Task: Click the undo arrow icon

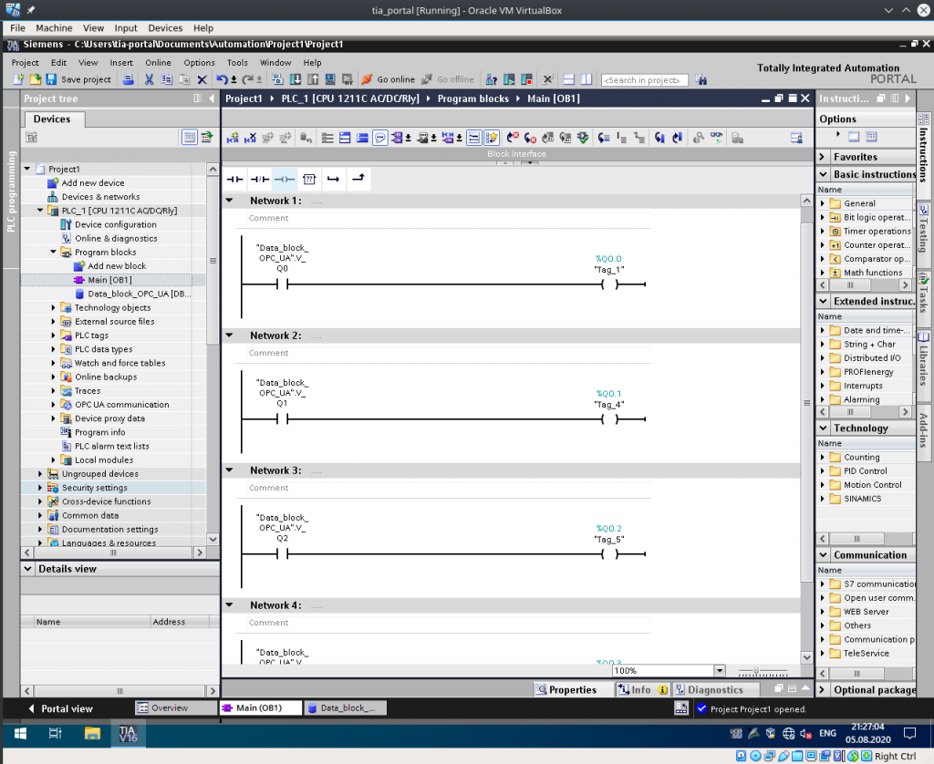Action: pyautogui.click(x=222, y=79)
